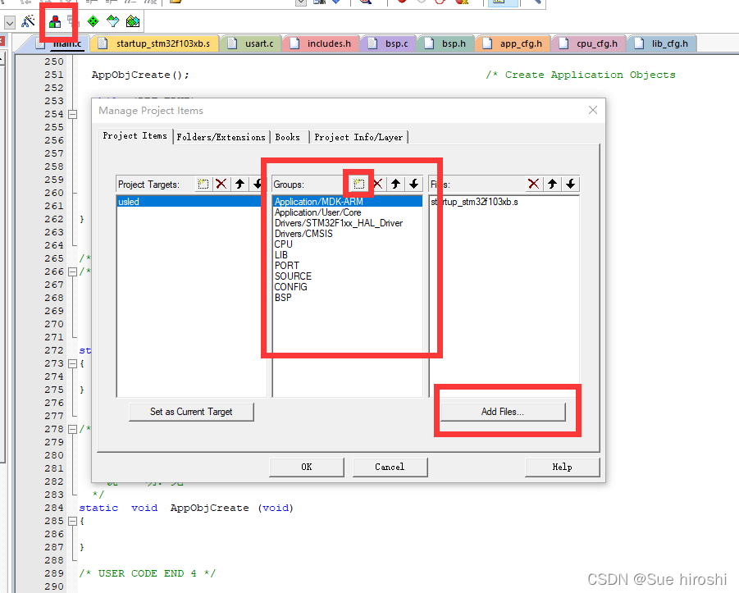Viewport: 739px width, 593px height.
Task: Move the project target down
Action: 258,184
